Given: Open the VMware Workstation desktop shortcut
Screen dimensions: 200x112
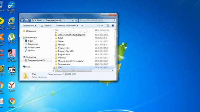Looking at the screenshot, I should (x=12, y=24).
